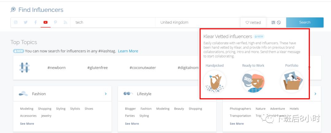Select the #glutenfree hashtag topic
The image size is (331, 133).
point(97,68)
